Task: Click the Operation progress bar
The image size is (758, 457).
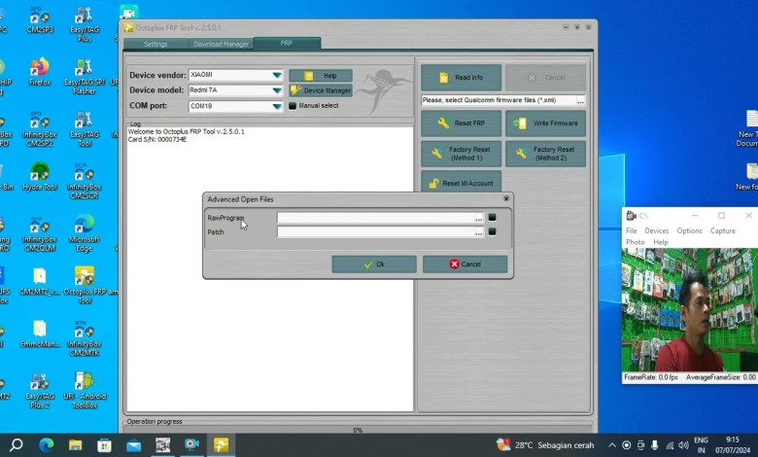Action: (x=357, y=430)
